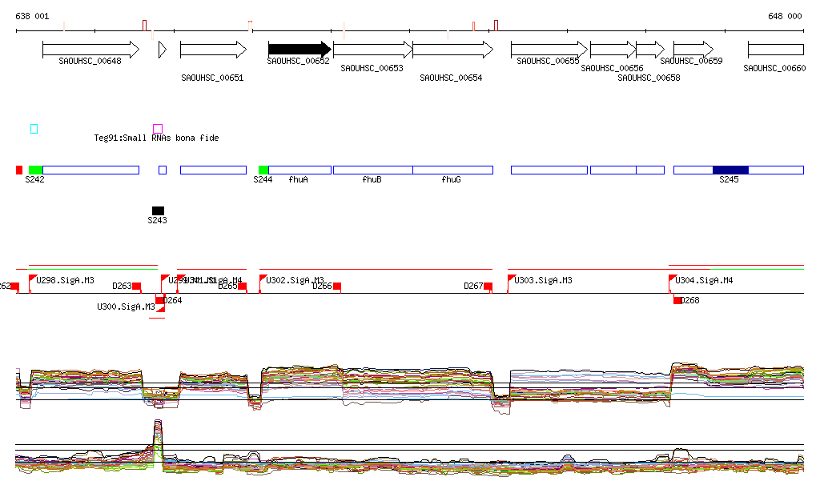Image resolution: width=820 pixels, height=489 pixels.
Task: Click the 648 000 end coordinate label
Action: click(x=785, y=16)
